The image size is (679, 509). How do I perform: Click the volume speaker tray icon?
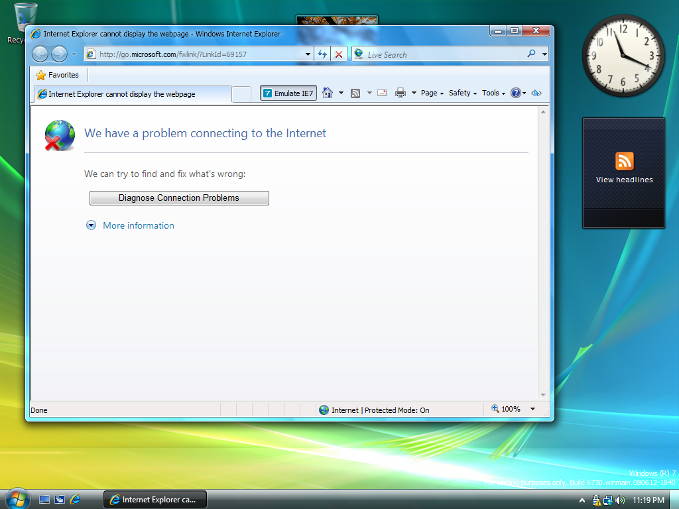coord(620,500)
